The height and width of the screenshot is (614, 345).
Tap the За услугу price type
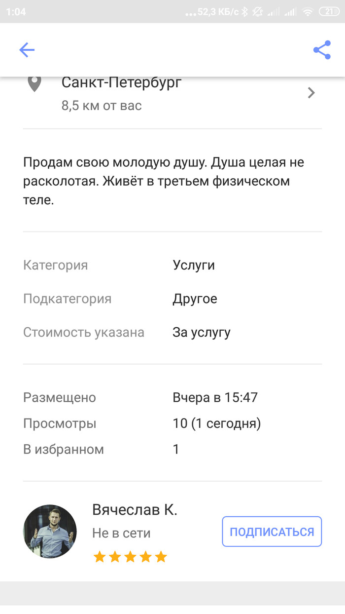pyautogui.click(x=202, y=332)
